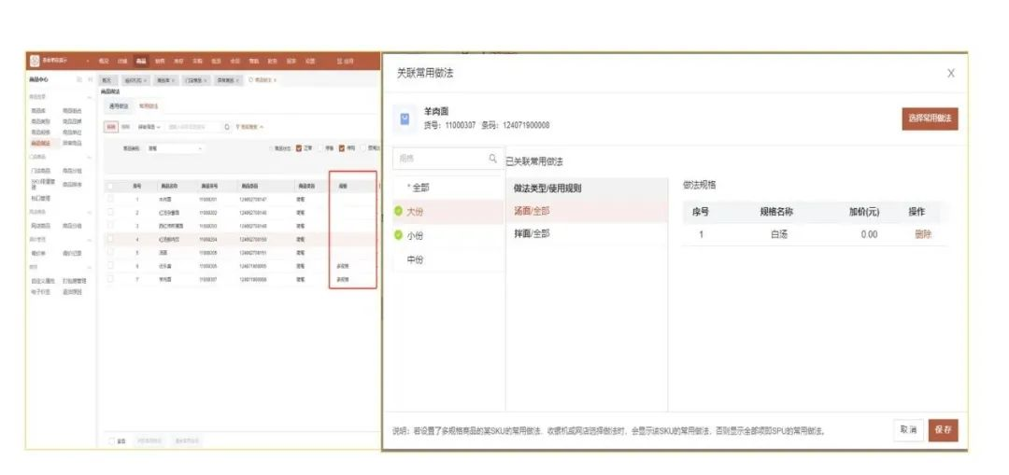
Task: Click the search magnifier icon in 规格 box
Action: [x=493, y=160]
